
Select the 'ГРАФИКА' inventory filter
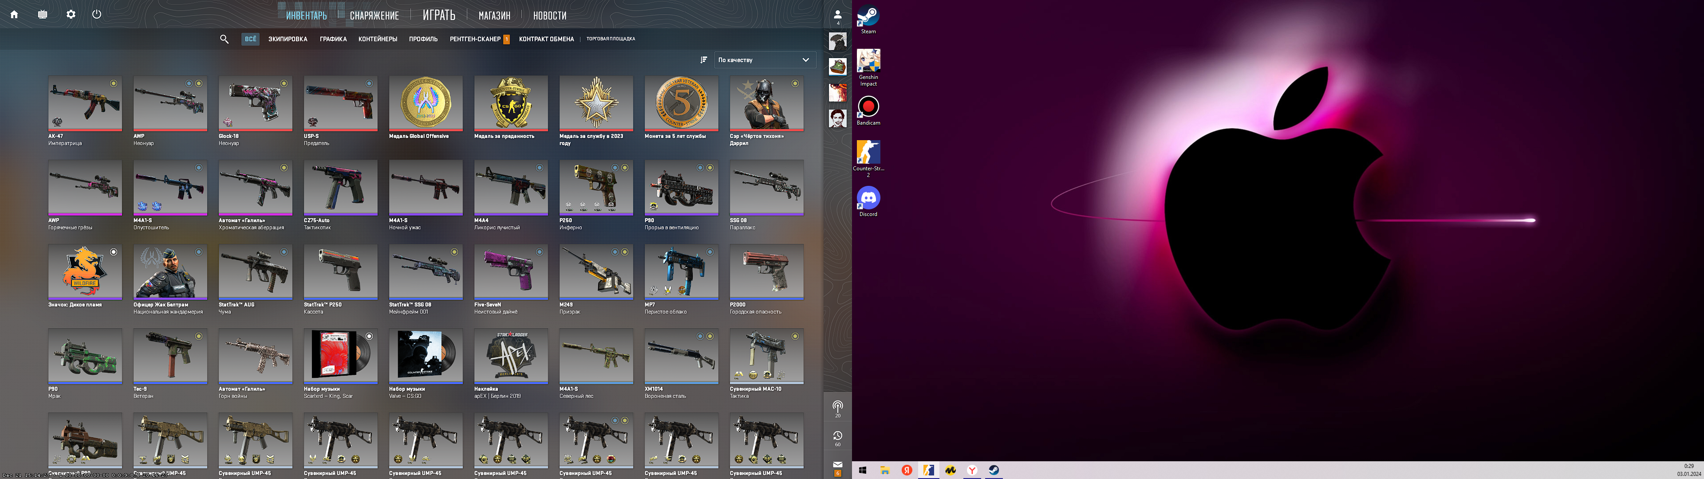(333, 39)
